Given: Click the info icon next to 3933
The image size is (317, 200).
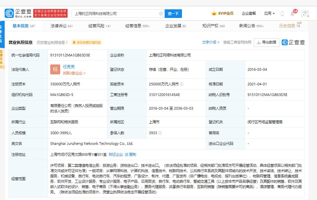Looking at the screenshot, I should 160,133.
